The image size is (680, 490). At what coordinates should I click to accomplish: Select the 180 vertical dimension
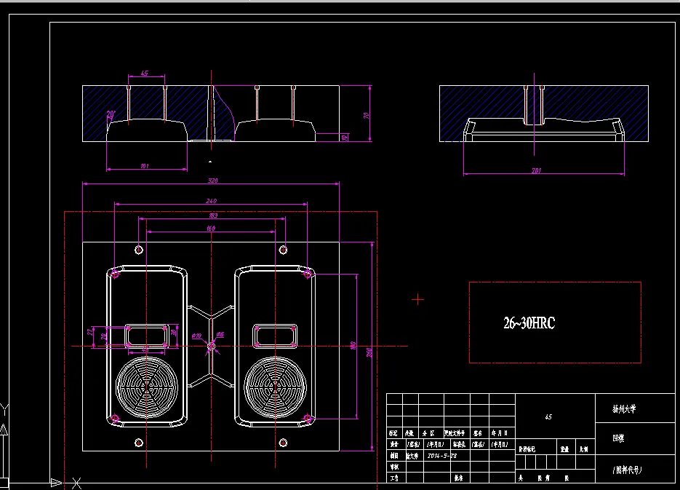coord(353,346)
